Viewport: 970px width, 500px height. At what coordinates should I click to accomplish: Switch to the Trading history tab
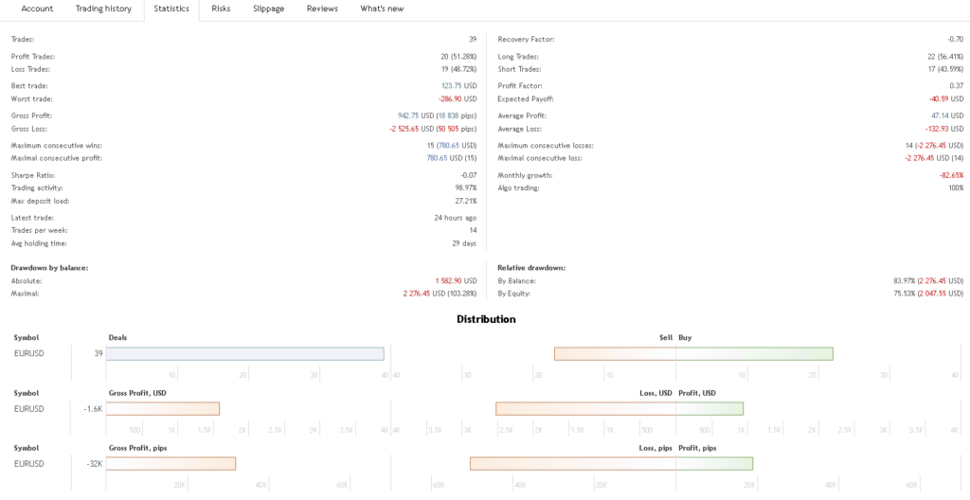pos(104,9)
